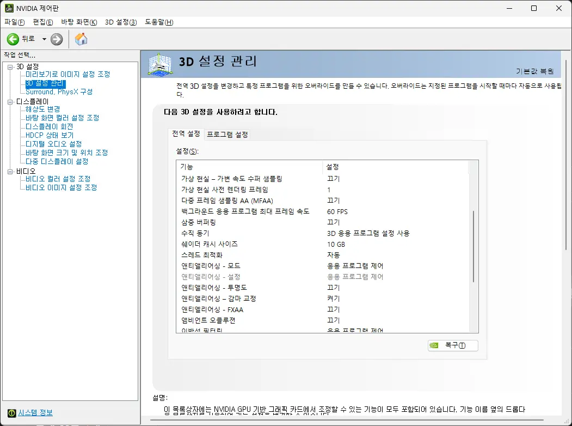Select the 수직 동기 row
This screenshot has height=426, width=572.
coord(323,233)
